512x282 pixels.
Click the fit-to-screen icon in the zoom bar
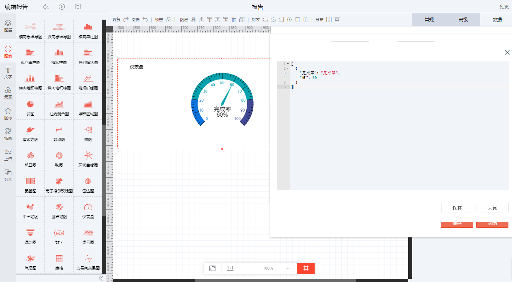(x=212, y=268)
